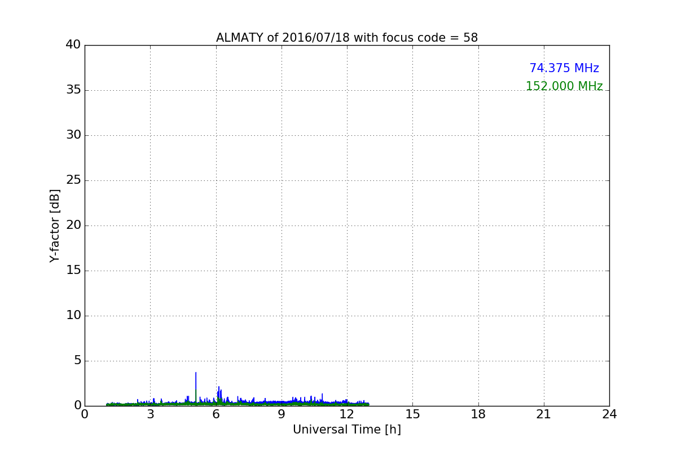
Task: Click the y-axis tick label 30
Action: [x=73, y=135]
